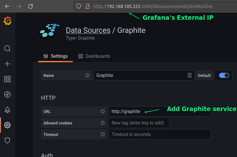Click Timeout info icon

point(103,134)
